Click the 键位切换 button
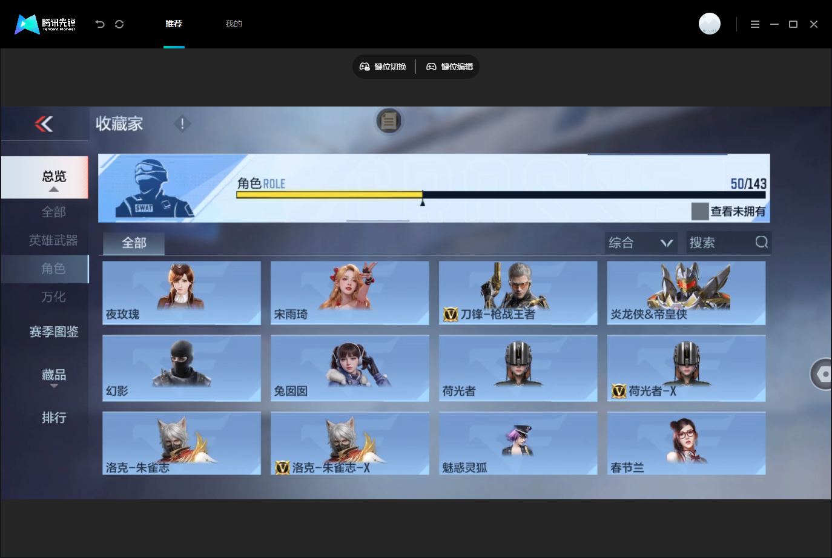The width and height of the screenshot is (832, 558). click(383, 67)
